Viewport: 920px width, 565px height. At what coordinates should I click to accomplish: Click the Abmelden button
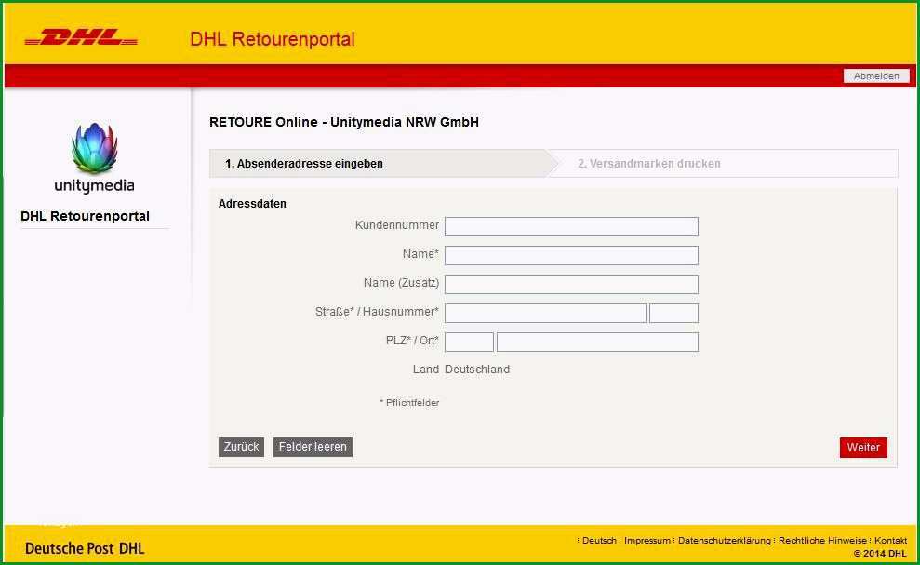click(x=876, y=75)
